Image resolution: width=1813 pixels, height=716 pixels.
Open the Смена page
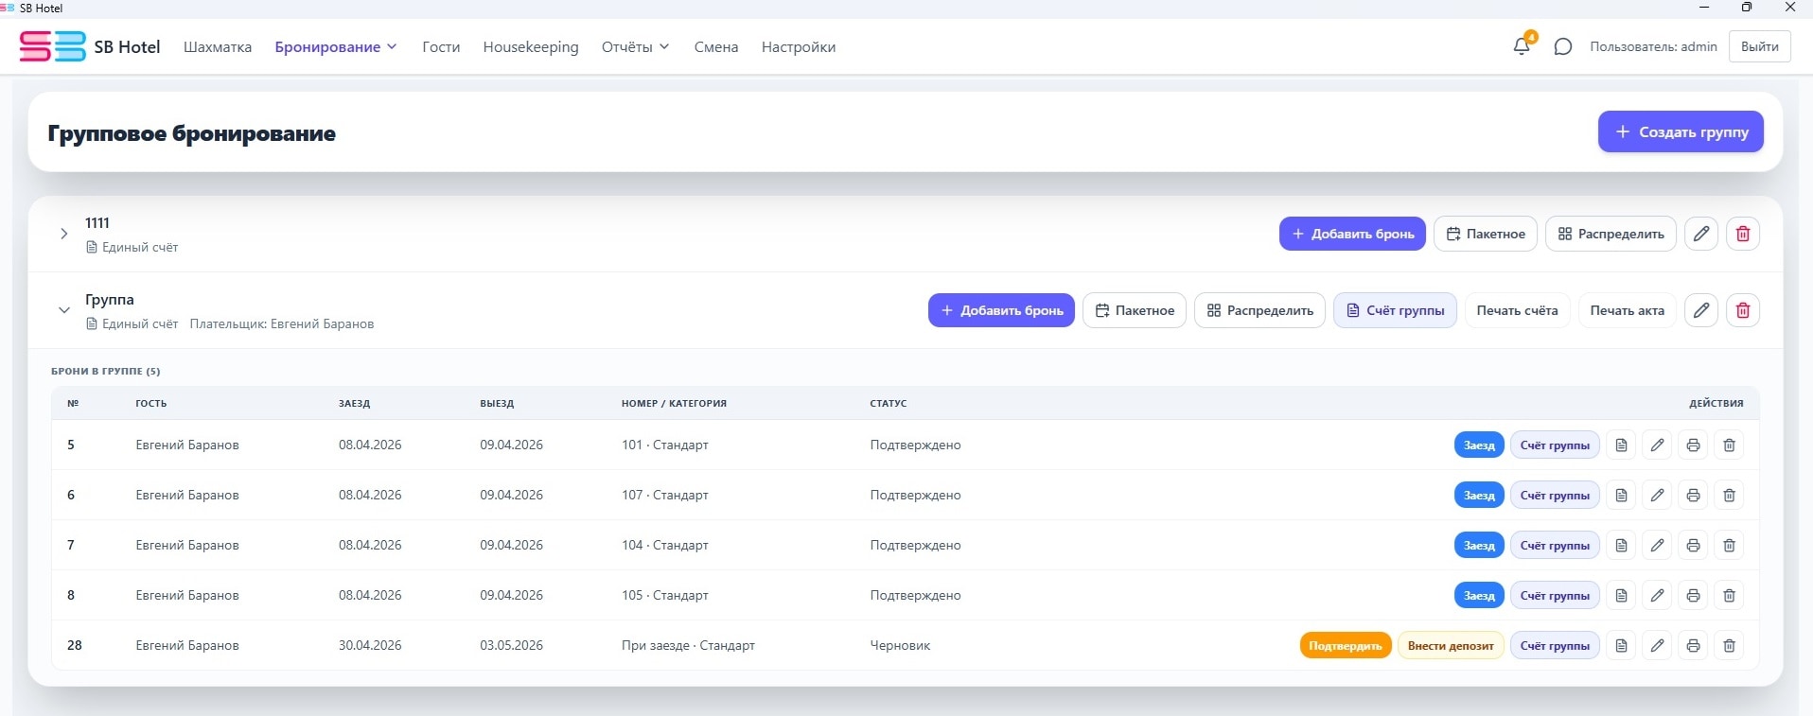point(716,46)
